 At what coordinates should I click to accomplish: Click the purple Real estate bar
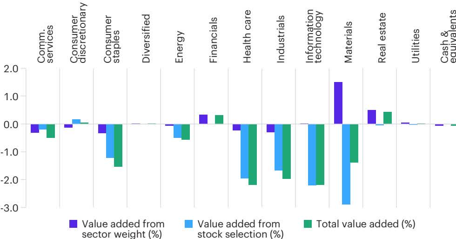tap(372, 117)
